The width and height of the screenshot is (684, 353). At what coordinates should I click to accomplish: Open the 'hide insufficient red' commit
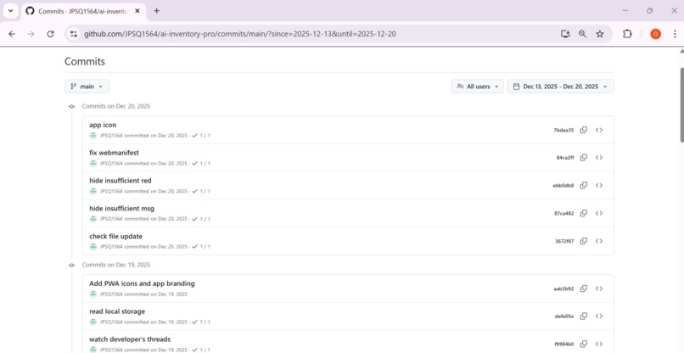(x=121, y=181)
